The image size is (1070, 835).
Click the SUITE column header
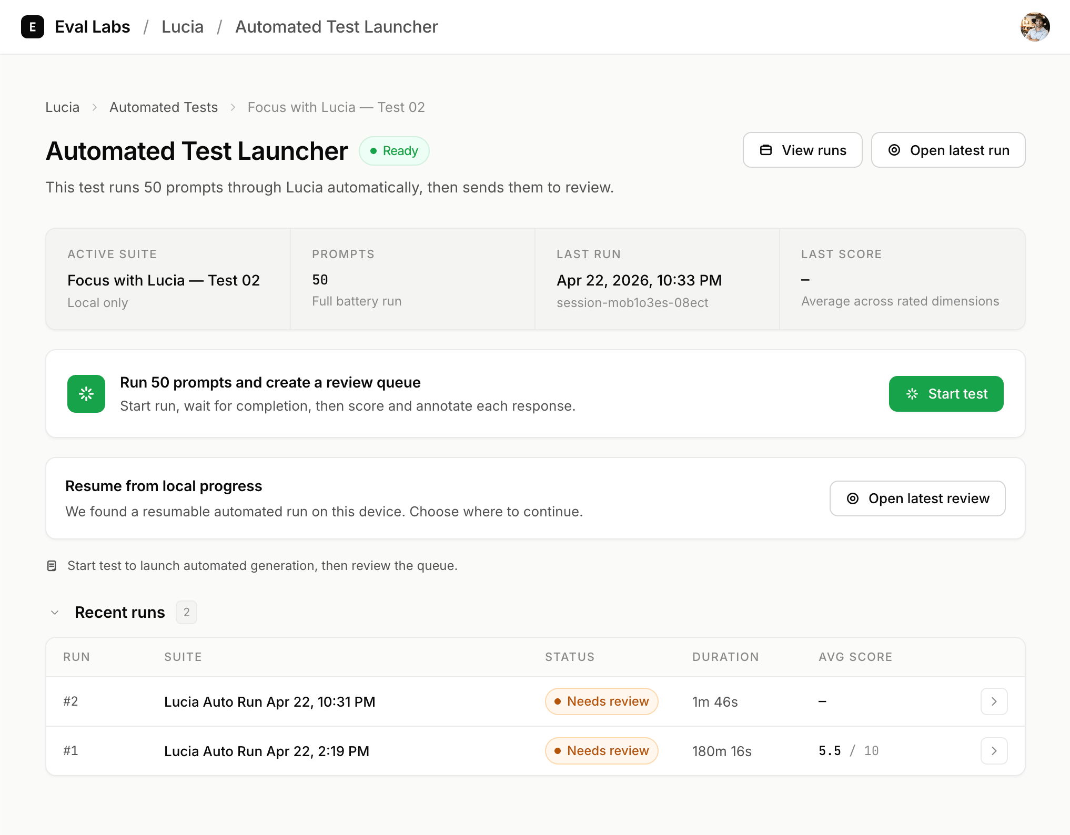click(x=183, y=657)
